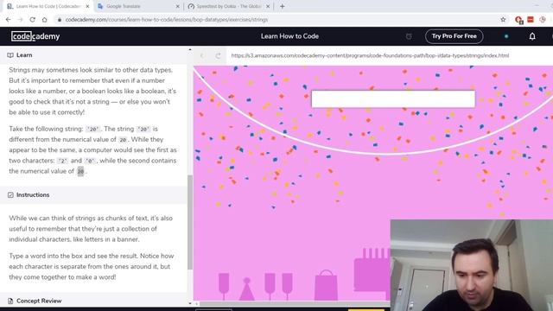Click the Concept Review document icon
The image size is (553, 311).
tap(10, 301)
